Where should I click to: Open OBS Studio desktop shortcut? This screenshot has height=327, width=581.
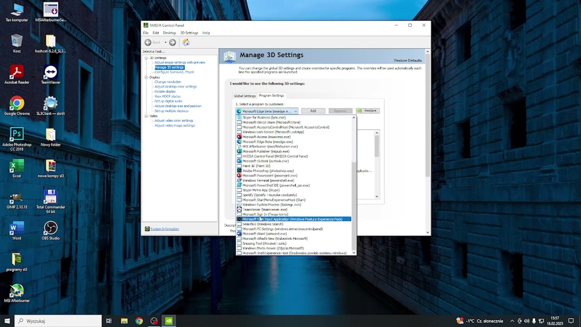(x=50, y=230)
